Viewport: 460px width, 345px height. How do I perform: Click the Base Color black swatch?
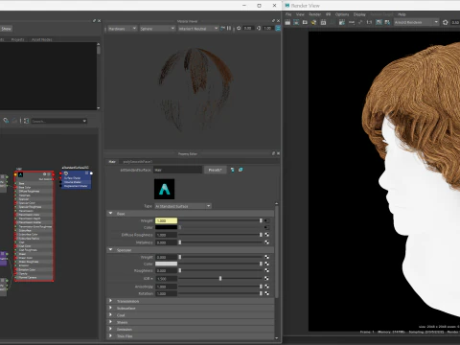[166, 227]
